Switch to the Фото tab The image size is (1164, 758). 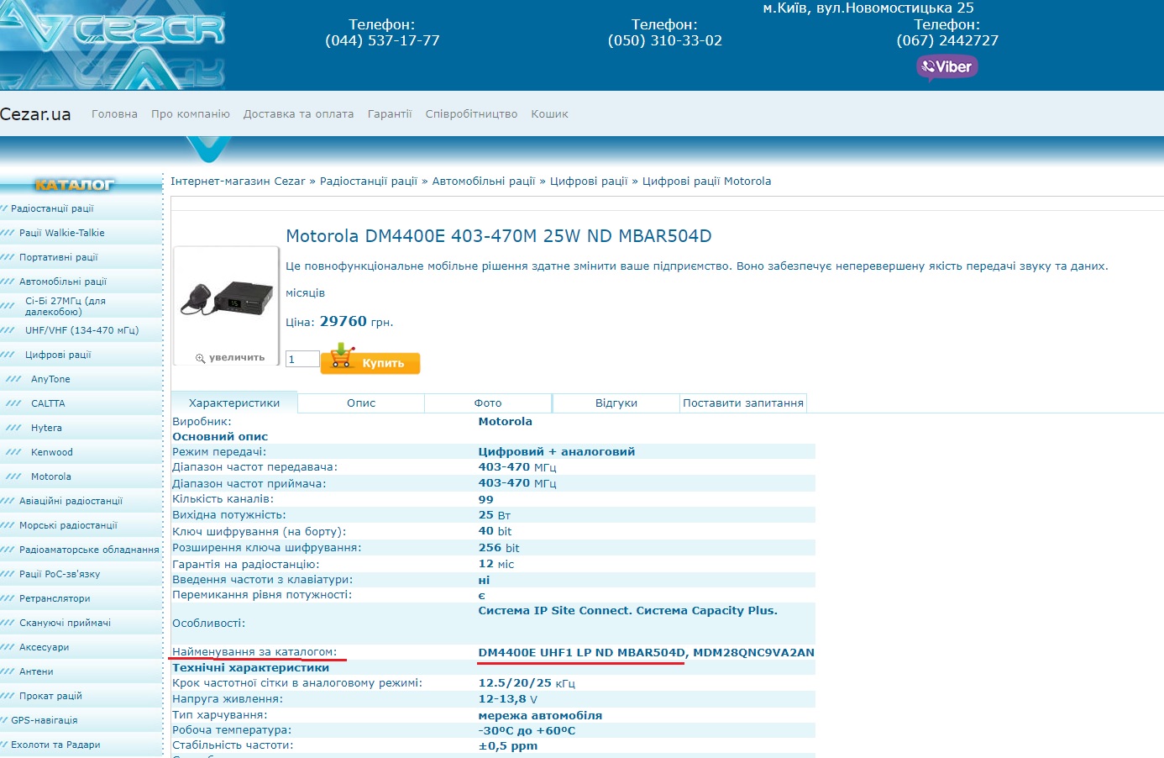[x=488, y=403]
